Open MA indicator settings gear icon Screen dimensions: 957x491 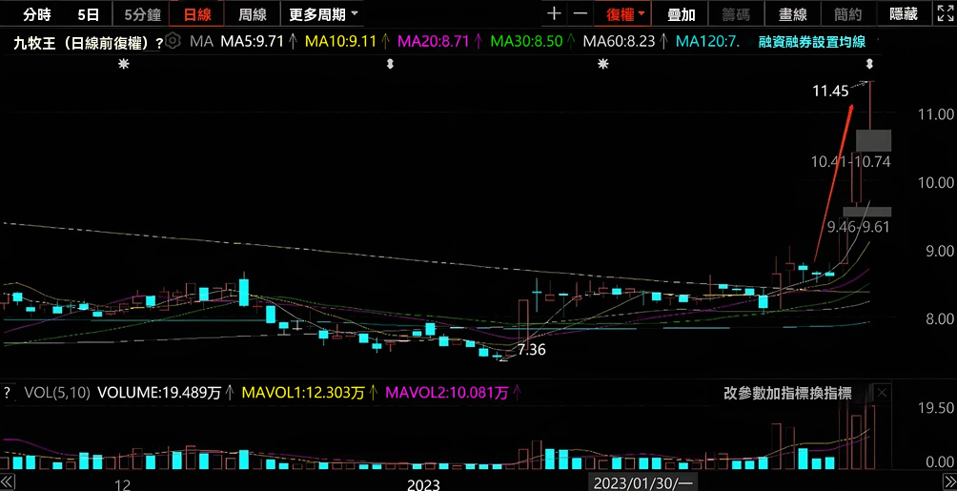tap(173, 41)
